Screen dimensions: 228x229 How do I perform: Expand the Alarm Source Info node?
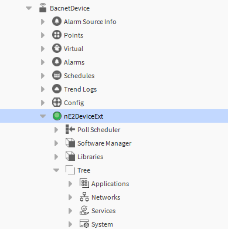tap(43, 22)
